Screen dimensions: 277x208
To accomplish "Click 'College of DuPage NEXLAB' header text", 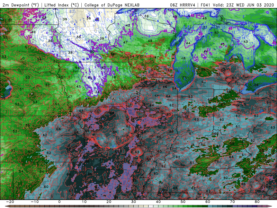I will [x=112, y=5].
